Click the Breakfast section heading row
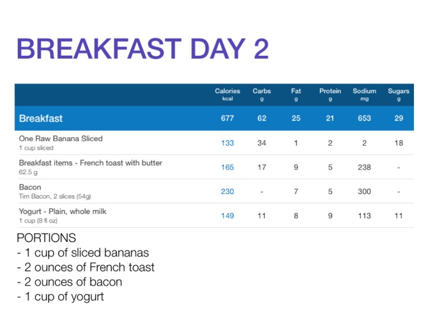Viewport: 429px width, 313px height. pos(41,118)
